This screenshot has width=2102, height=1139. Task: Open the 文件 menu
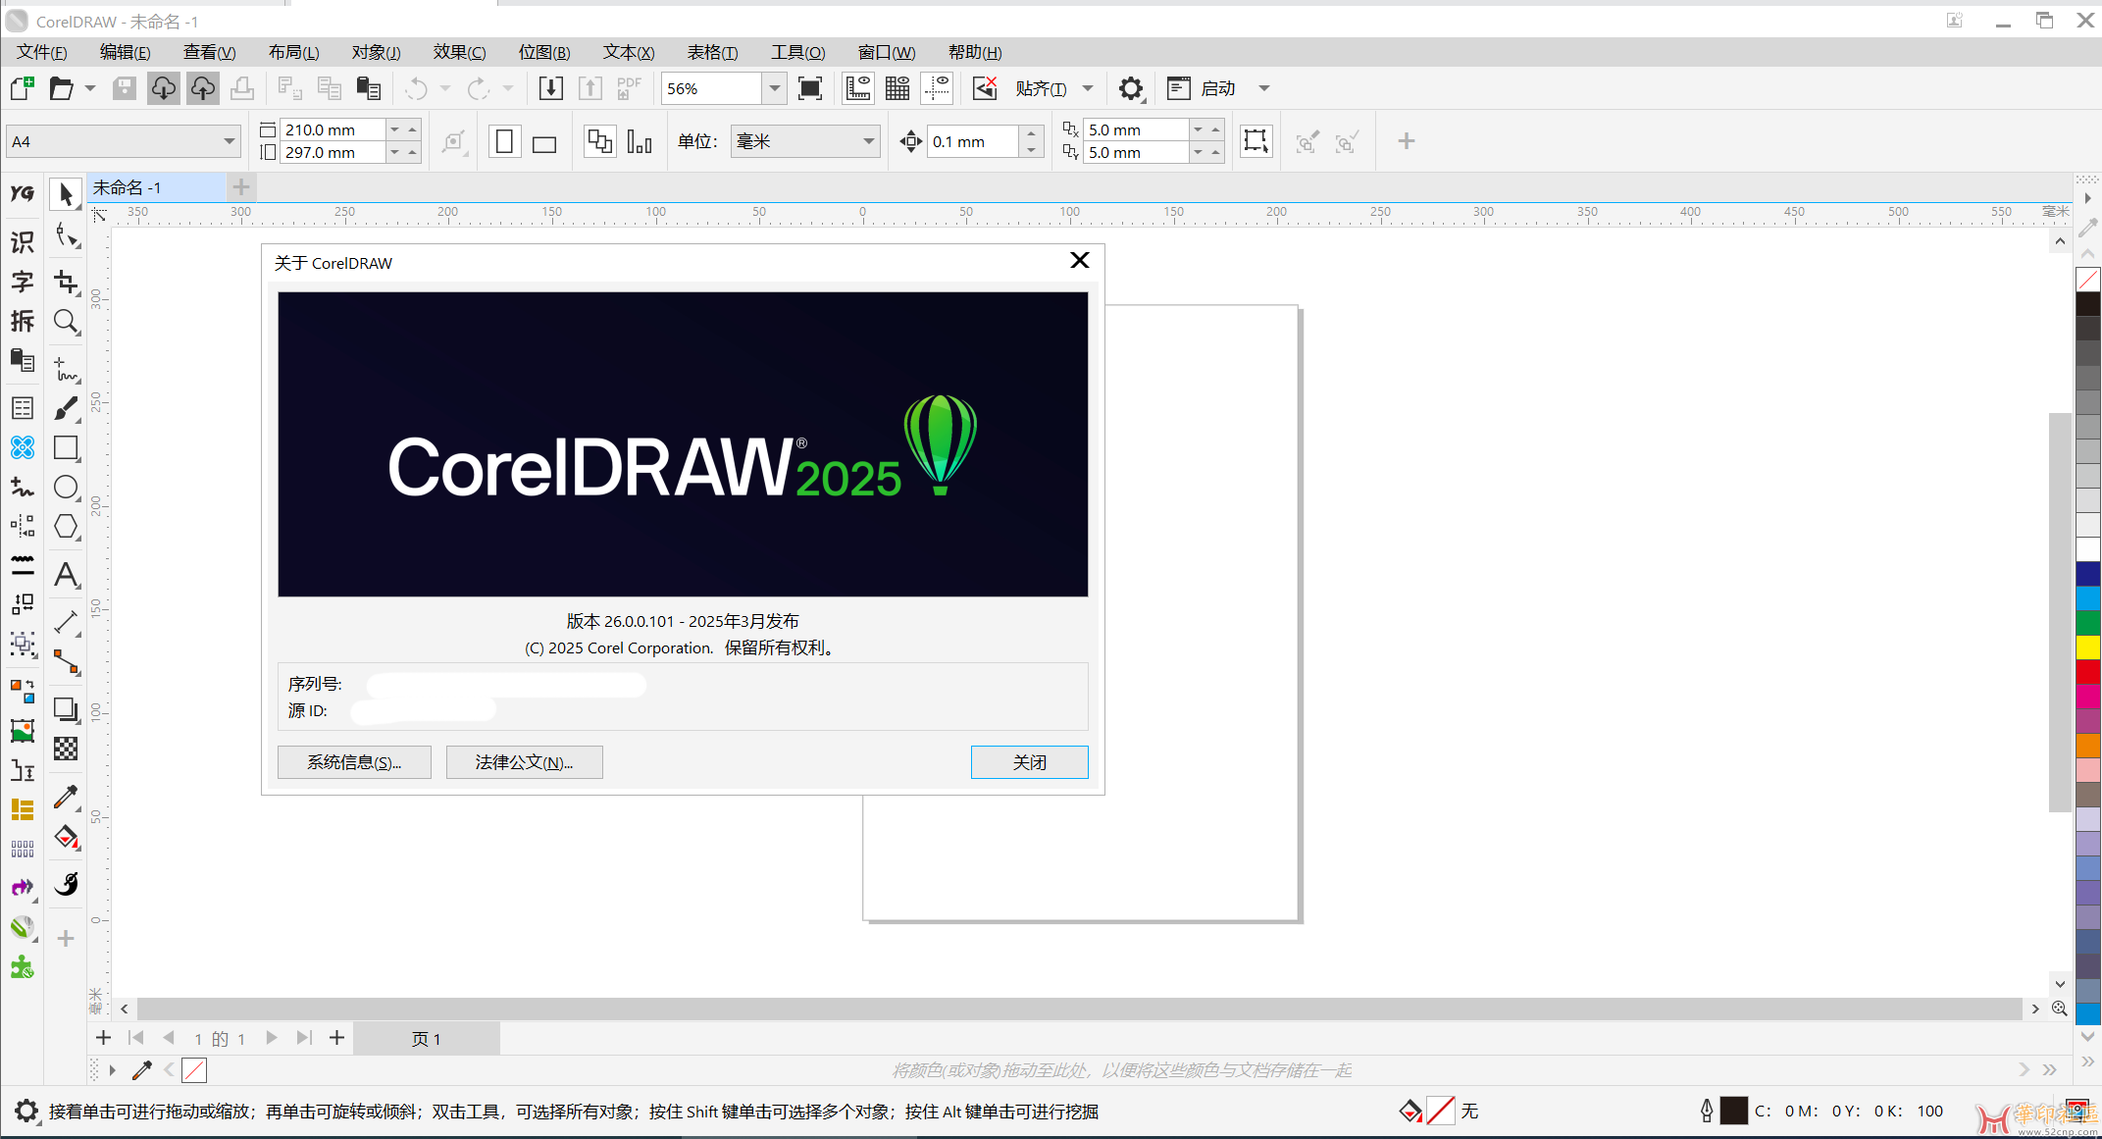42,52
